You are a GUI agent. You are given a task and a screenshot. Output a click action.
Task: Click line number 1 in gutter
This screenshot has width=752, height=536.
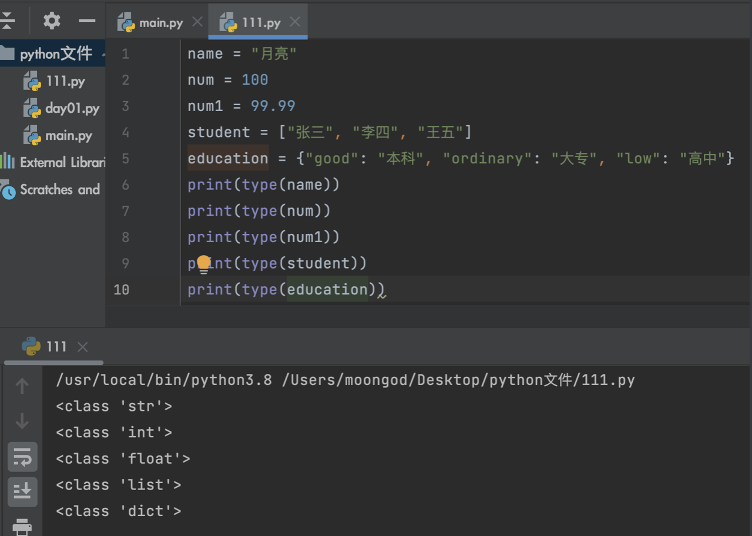pyautogui.click(x=125, y=54)
